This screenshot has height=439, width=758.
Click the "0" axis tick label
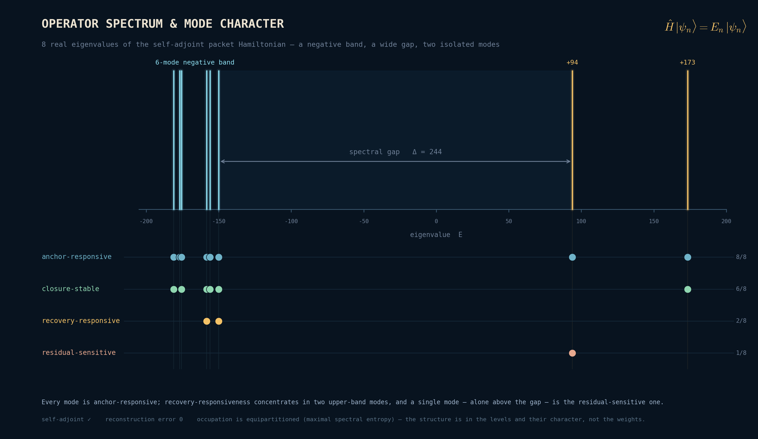click(x=436, y=221)
